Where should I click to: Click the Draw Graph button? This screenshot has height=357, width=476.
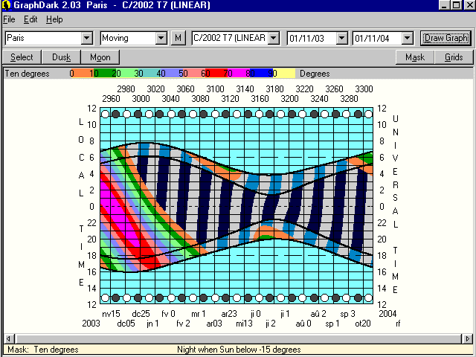pyautogui.click(x=446, y=38)
